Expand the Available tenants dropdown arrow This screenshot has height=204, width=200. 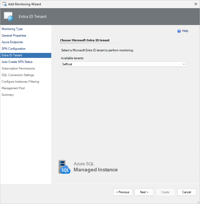184,64
